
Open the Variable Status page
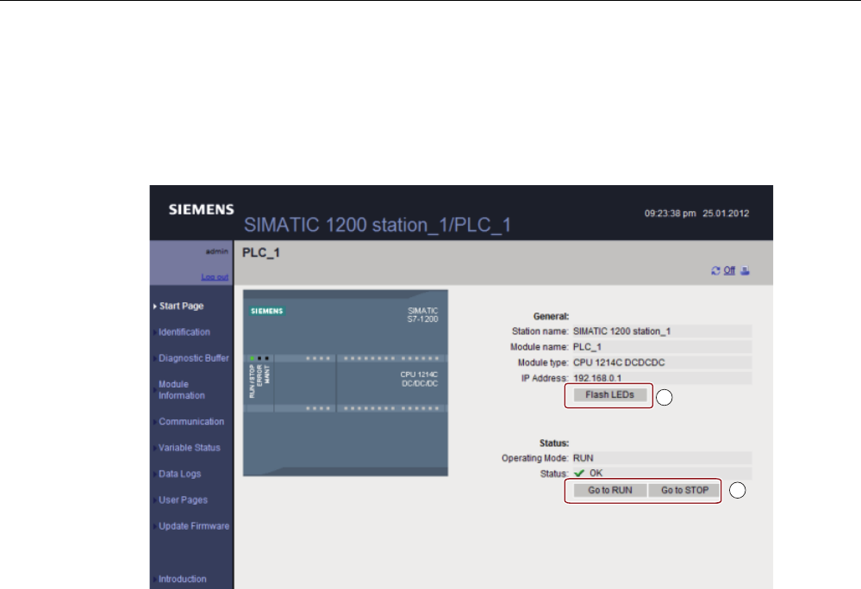189,448
